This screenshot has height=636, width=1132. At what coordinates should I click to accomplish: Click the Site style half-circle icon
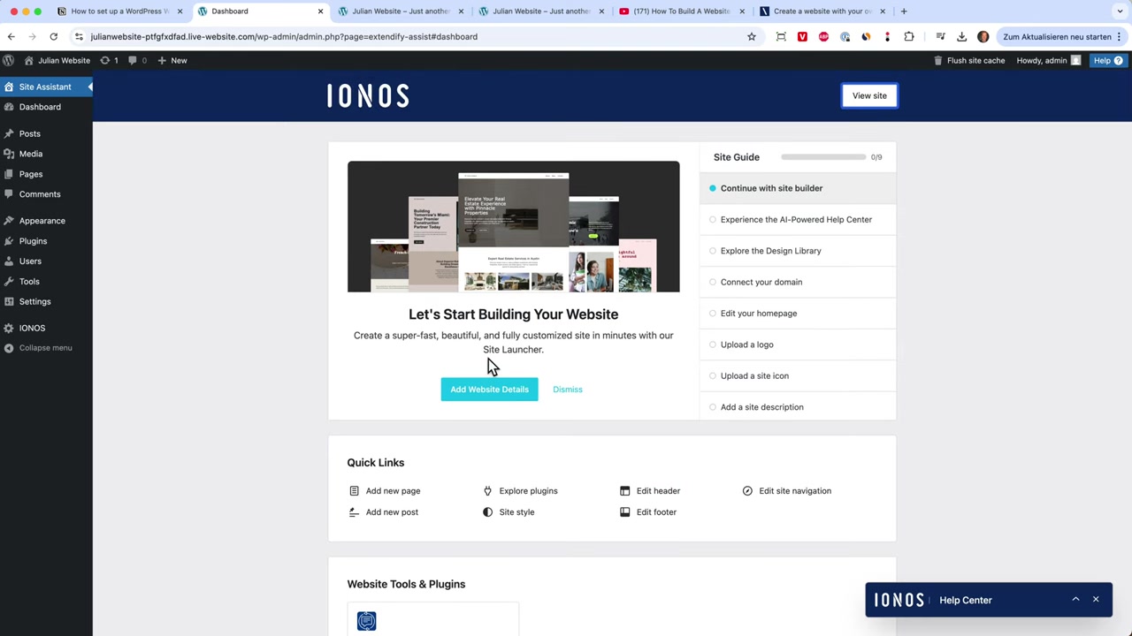(x=487, y=512)
